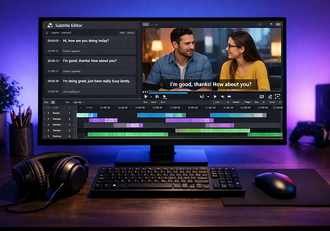The height and width of the screenshot is (231, 330).
Task: Click the blue playback progress bar
Action: pyautogui.click(x=168, y=92)
